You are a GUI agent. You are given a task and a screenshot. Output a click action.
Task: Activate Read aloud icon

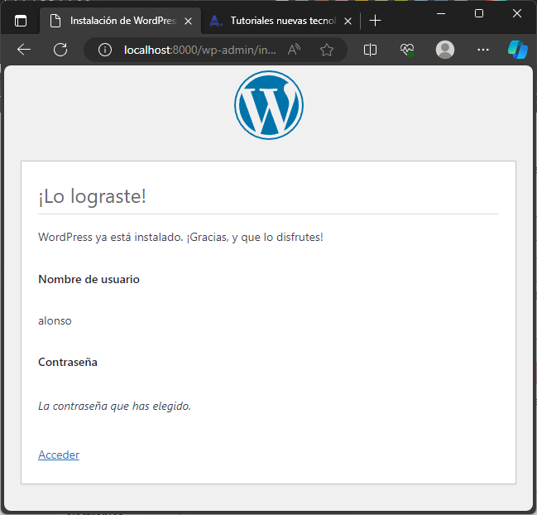(294, 50)
